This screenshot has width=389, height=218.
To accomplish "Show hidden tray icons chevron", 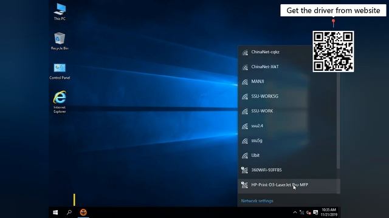I will (x=295, y=213).
